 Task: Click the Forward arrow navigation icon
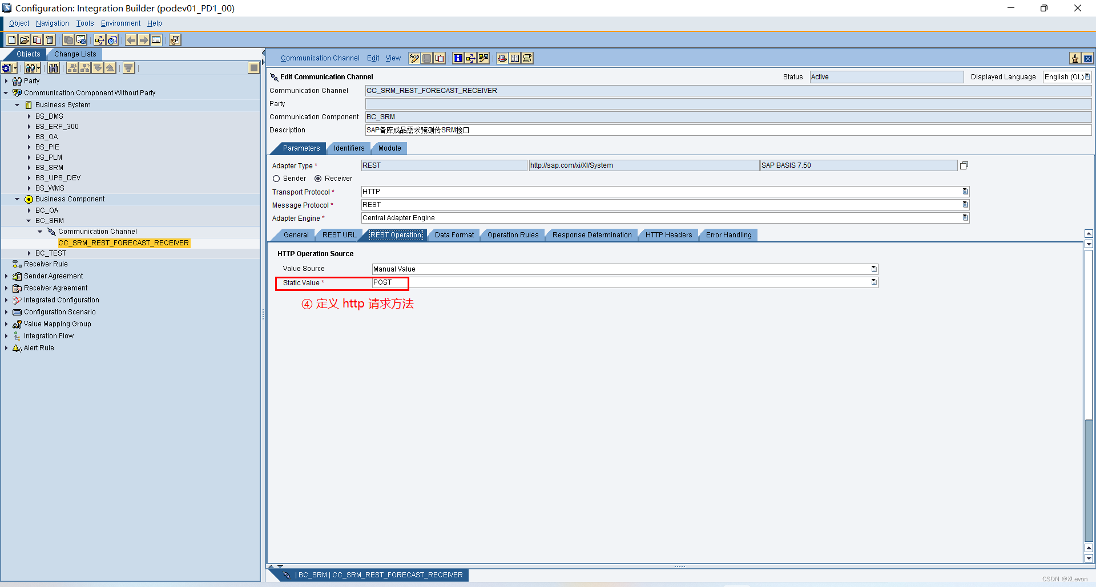143,40
